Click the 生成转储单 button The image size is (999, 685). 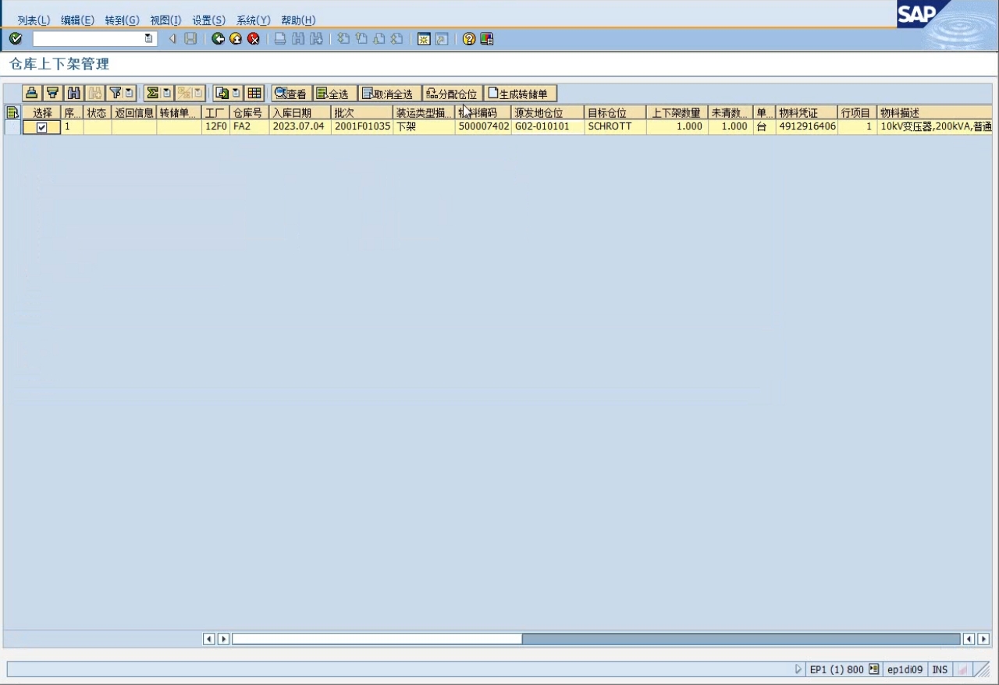pyautogui.click(x=521, y=94)
